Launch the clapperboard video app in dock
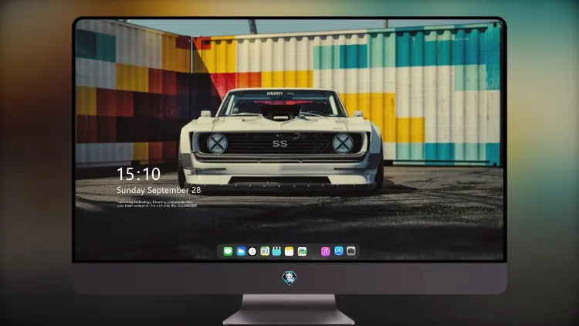 276,252
